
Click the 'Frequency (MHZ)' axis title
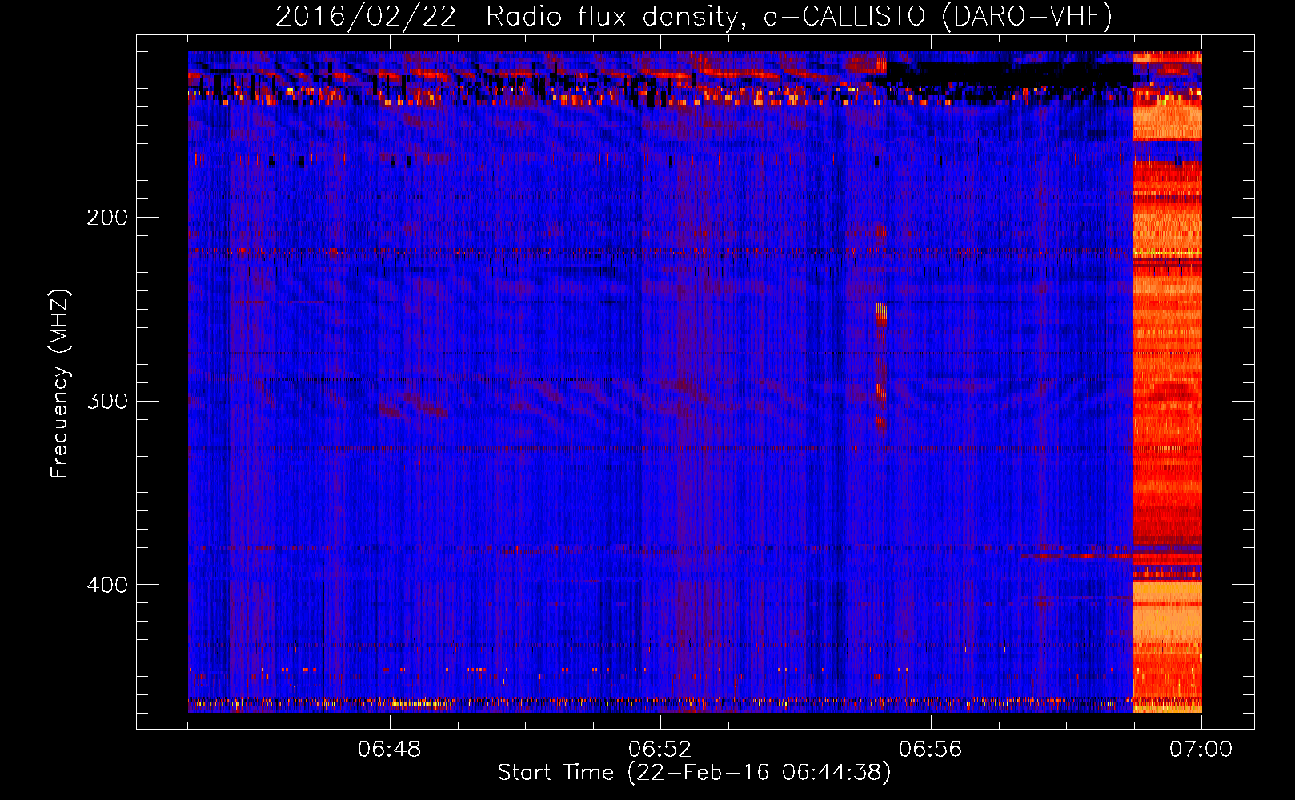click(60, 383)
